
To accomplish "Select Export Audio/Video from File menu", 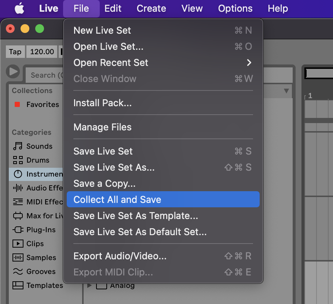I will (120, 256).
